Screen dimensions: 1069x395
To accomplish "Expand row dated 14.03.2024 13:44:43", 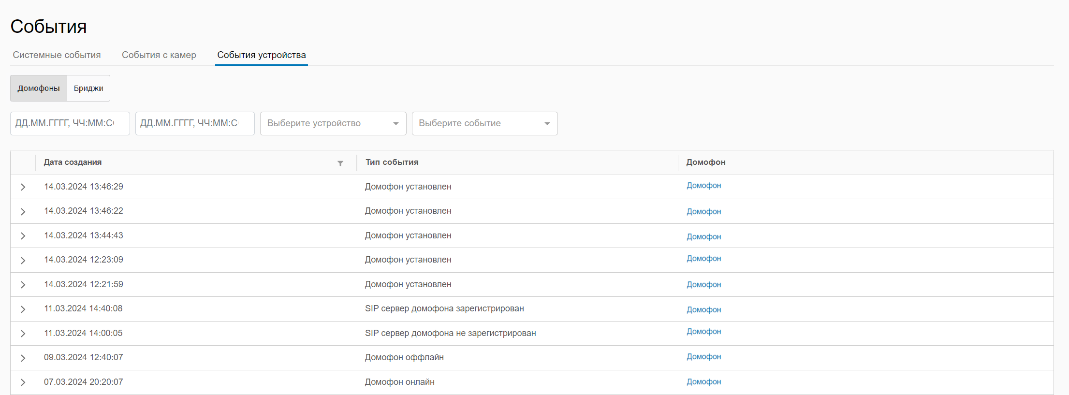I will point(23,236).
